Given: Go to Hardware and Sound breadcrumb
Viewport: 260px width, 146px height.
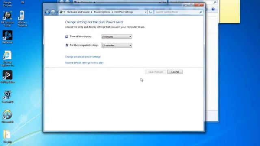Looking at the screenshot, I should (78, 12).
